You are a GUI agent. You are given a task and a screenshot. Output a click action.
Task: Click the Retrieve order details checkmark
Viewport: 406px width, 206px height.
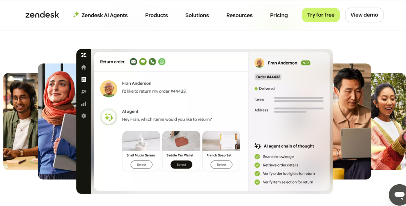click(x=257, y=165)
